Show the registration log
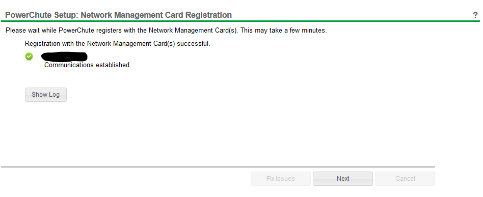Viewport: 483px width, 197px height. (45, 95)
